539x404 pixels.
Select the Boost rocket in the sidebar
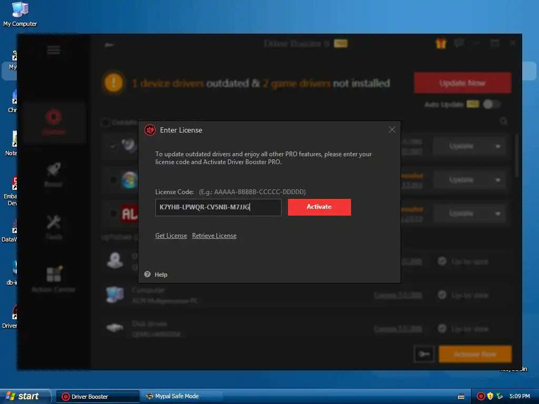[x=54, y=174]
